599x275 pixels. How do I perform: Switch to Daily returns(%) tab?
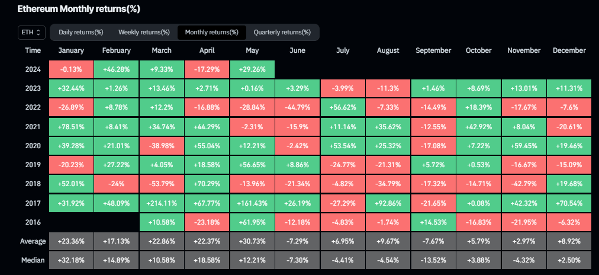click(81, 32)
